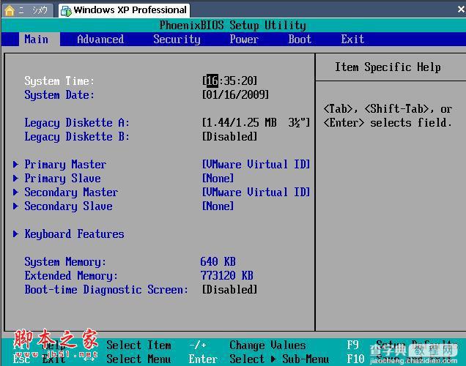The height and width of the screenshot is (366, 466).
Task: Open the Keyboard Features submenu entry
Action: (x=74, y=234)
